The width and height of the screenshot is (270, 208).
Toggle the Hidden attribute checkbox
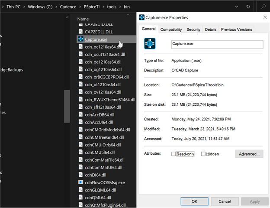click(x=203, y=154)
